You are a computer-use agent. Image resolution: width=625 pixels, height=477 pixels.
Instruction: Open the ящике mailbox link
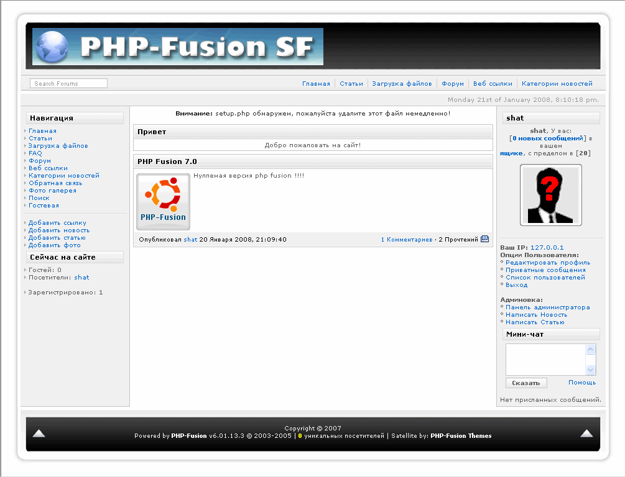(511, 153)
